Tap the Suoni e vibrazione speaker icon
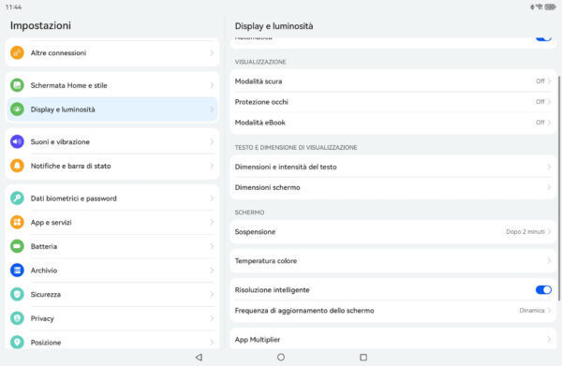 [17, 141]
